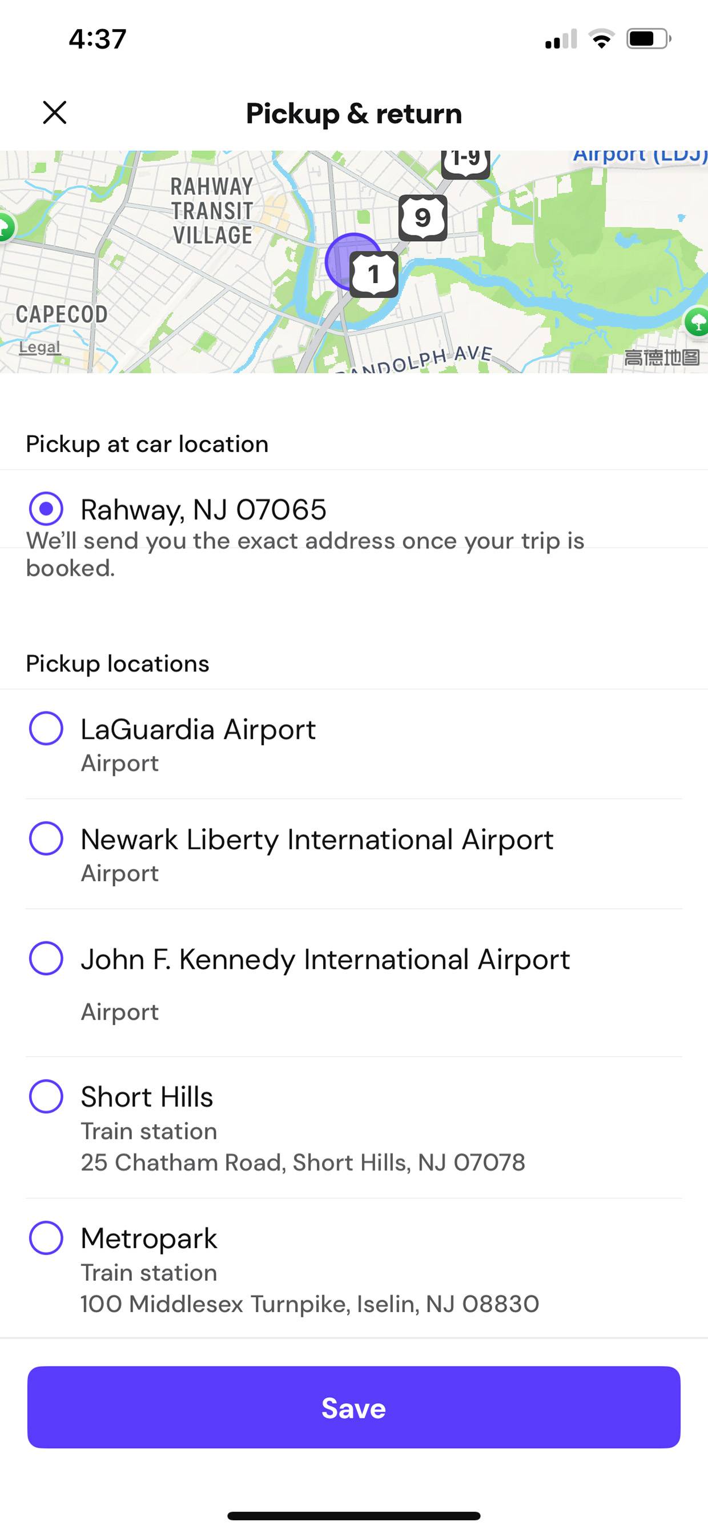Open the Legal link on the map

39,346
